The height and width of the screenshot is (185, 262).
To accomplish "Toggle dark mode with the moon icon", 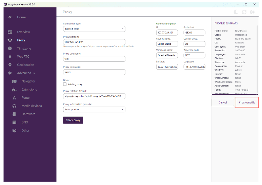I will point(236,12).
